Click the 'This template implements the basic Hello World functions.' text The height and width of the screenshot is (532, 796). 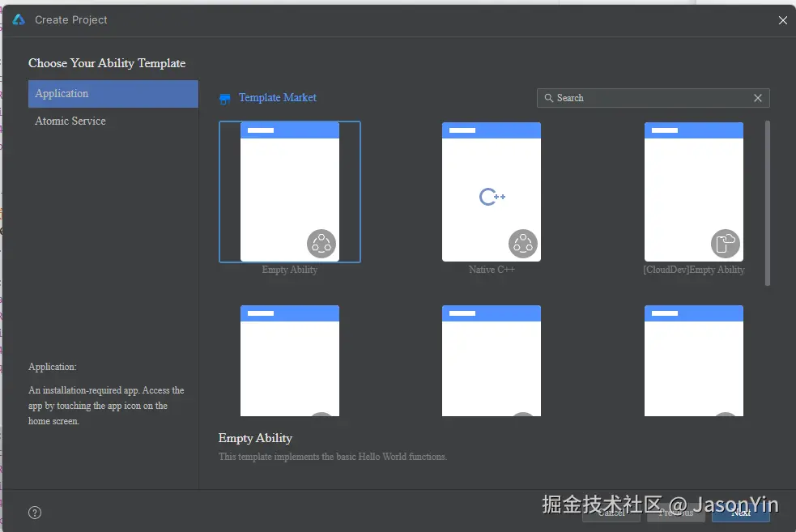tap(333, 457)
